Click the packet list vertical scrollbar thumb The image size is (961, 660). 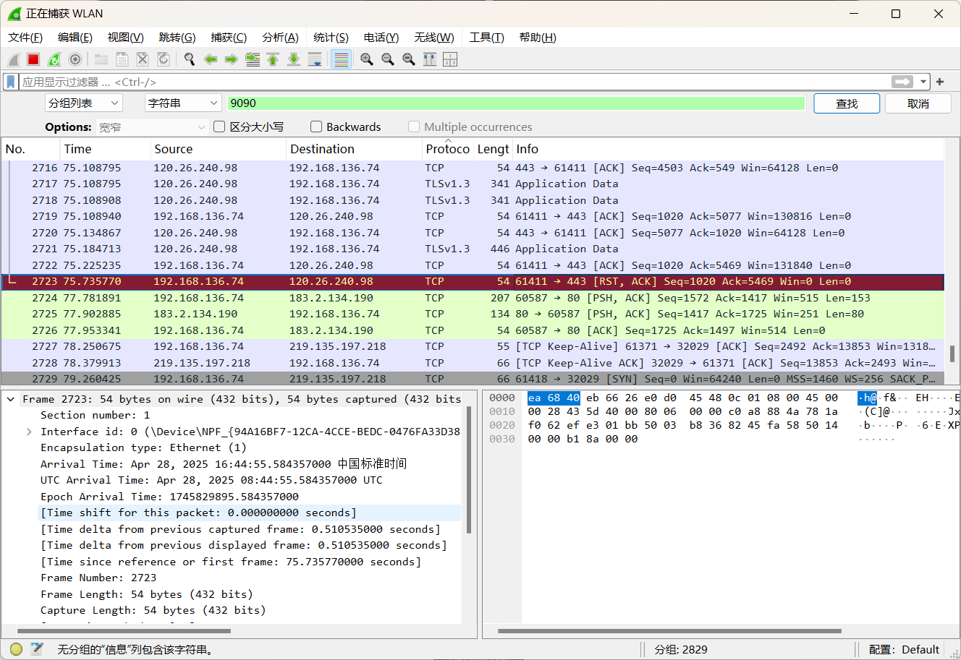tap(952, 353)
